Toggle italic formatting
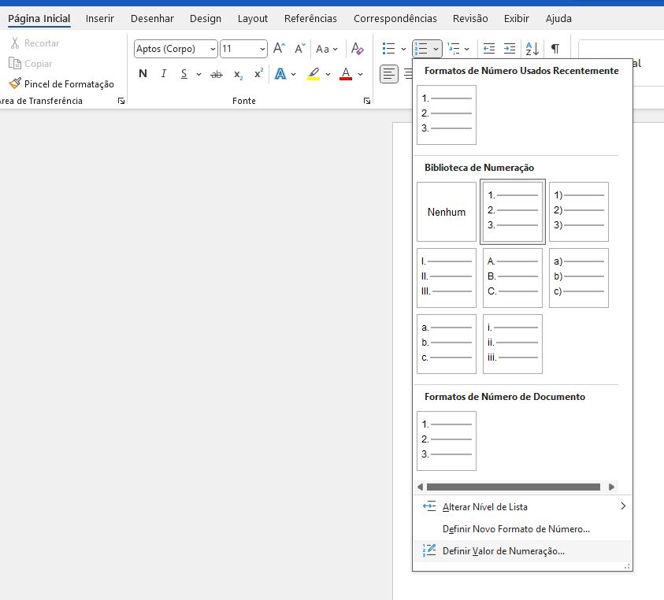The width and height of the screenshot is (664, 600). tap(164, 74)
